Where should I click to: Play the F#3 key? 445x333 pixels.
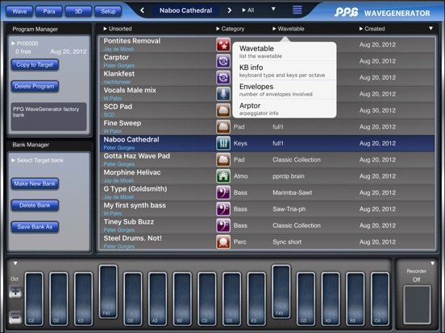click(281, 291)
